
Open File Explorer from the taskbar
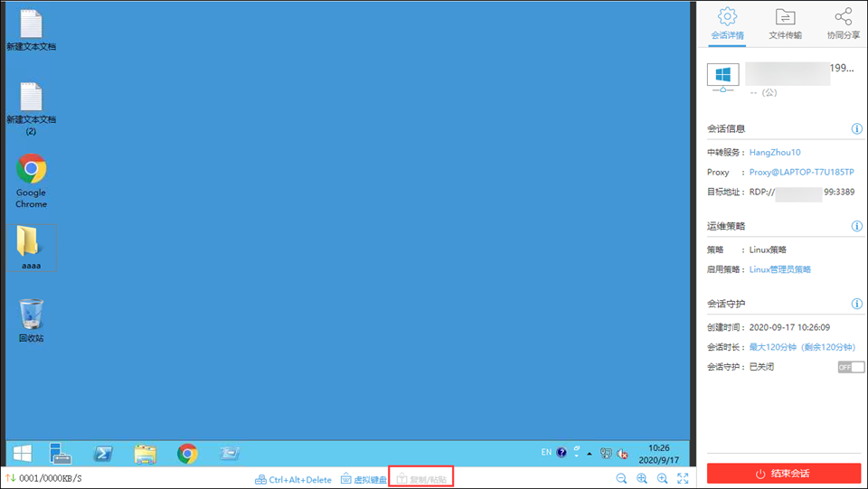pos(145,454)
